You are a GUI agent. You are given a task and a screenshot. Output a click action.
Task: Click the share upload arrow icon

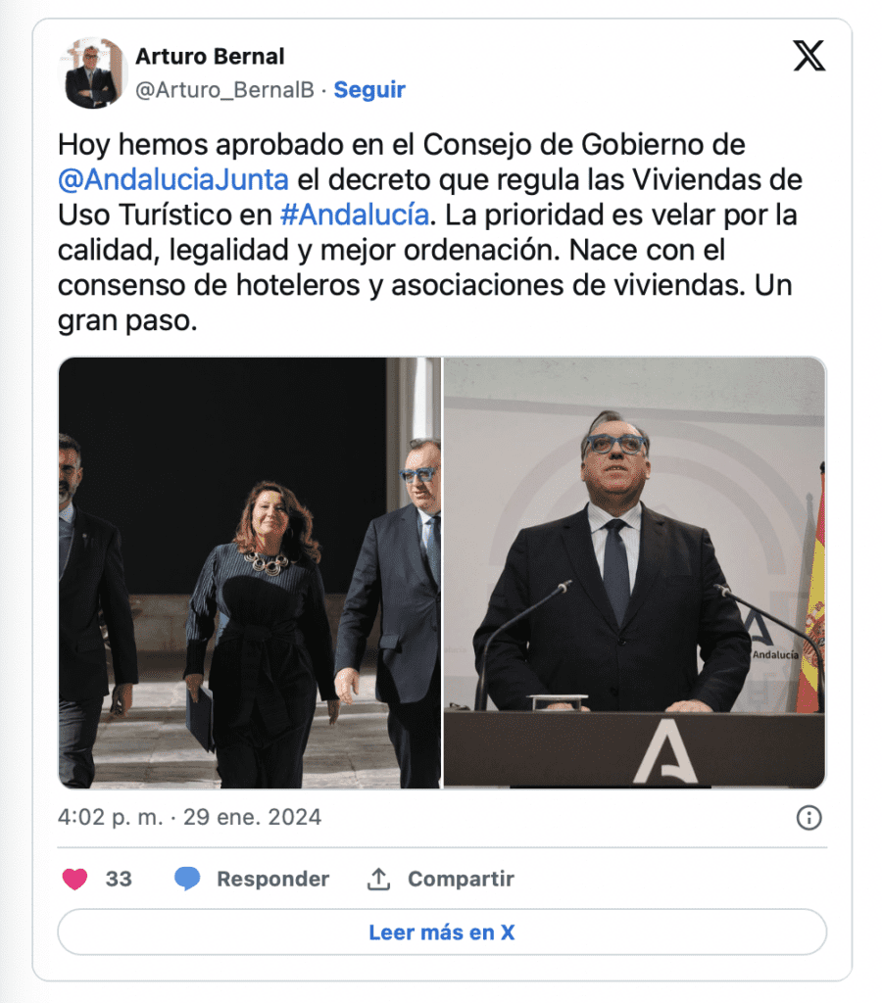[x=378, y=879]
